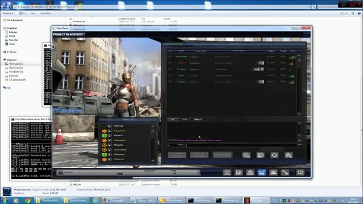
Task: Click room list scrollbar down arrow
Action: coord(299,114)
